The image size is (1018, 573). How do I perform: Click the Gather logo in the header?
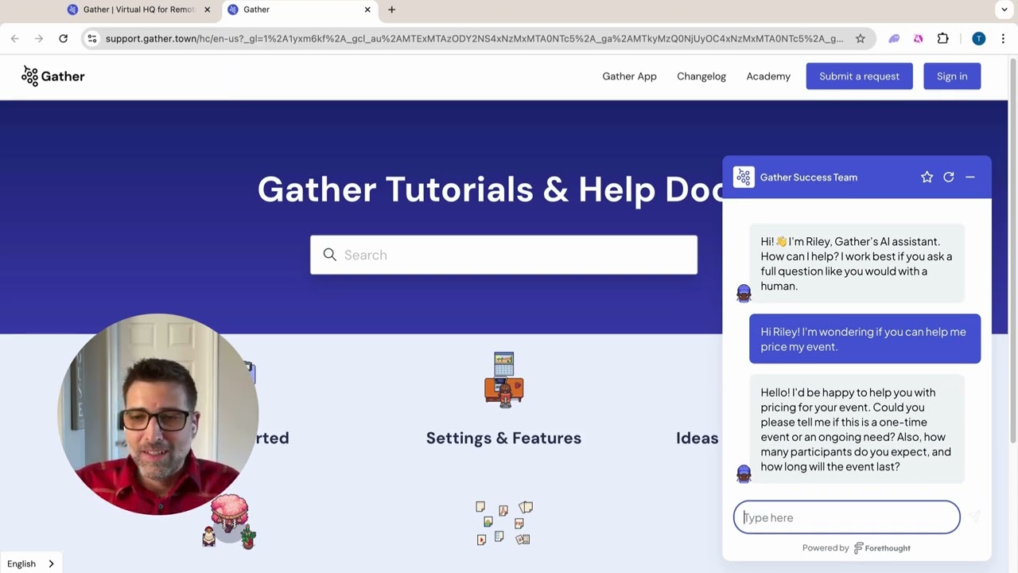52,76
